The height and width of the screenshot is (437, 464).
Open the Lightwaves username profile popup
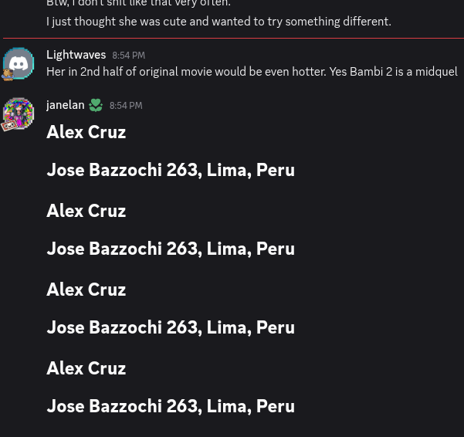tap(76, 55)
